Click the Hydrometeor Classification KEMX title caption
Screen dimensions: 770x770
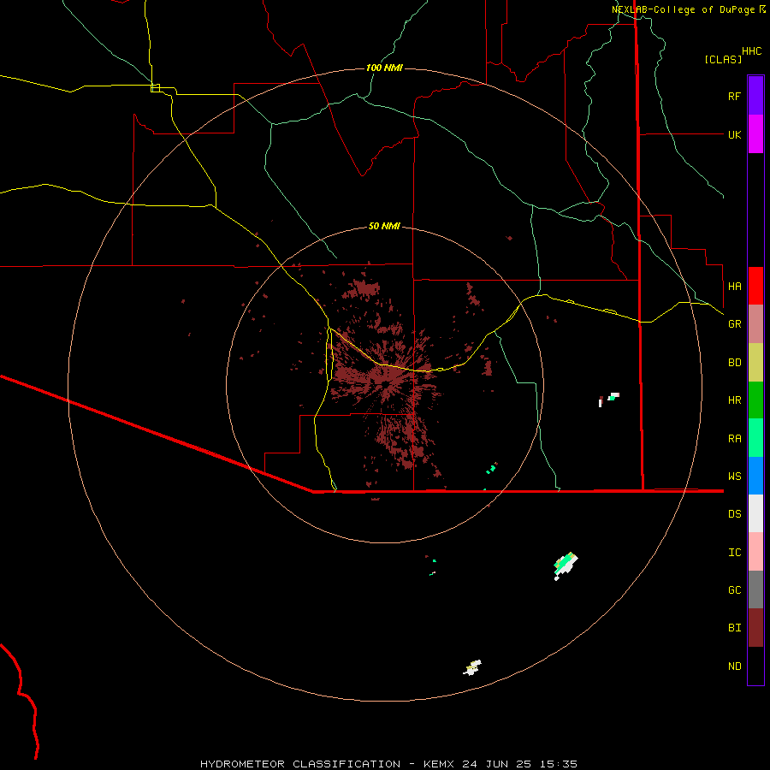point(388,764)
